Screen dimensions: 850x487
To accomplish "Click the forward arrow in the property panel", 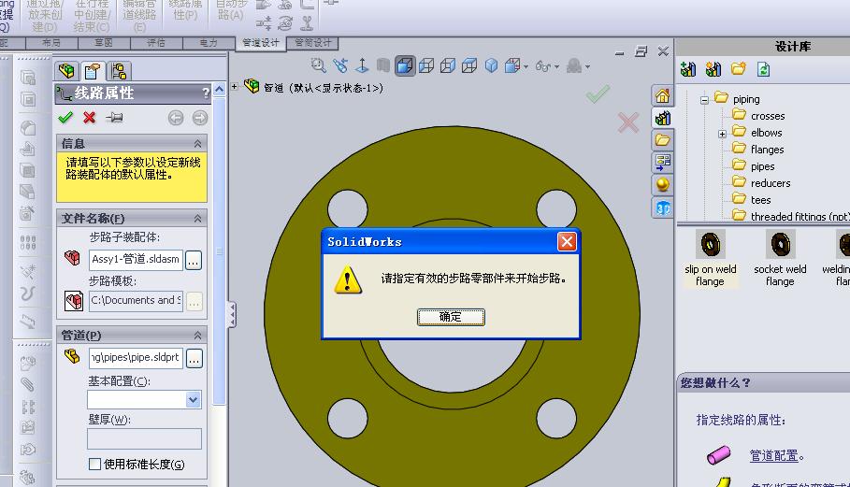I will click(x=199, y=118).
